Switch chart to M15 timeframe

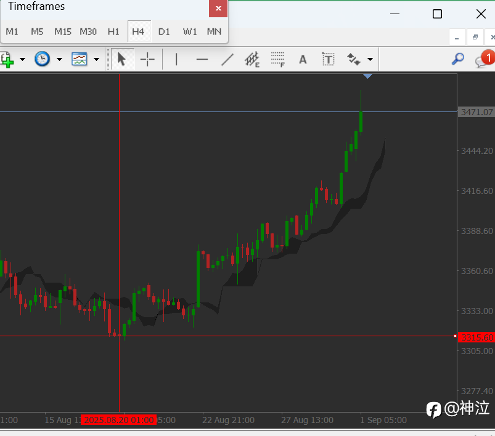coord(63,31)
